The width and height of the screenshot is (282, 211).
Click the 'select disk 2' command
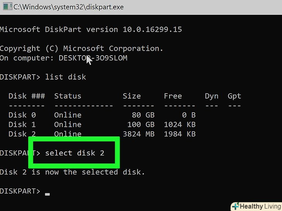click(75, 153)
